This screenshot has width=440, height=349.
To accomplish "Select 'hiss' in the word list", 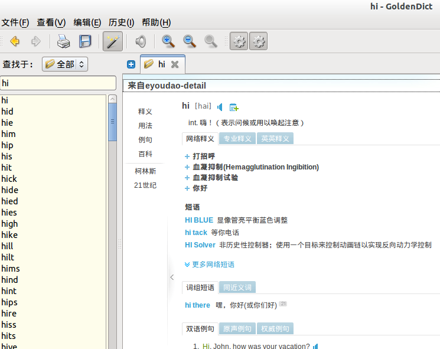I will [53, 325].
